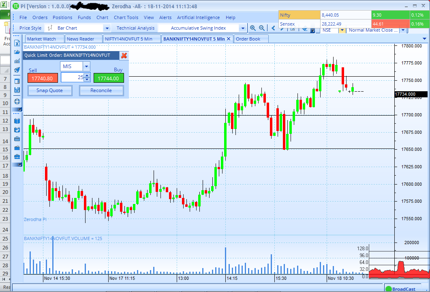Viewport: 430px width, 292px height.
Task: Close the BANKNIFTY14NOVFUT 5 Min tab
Action: [x=229, y=39]
